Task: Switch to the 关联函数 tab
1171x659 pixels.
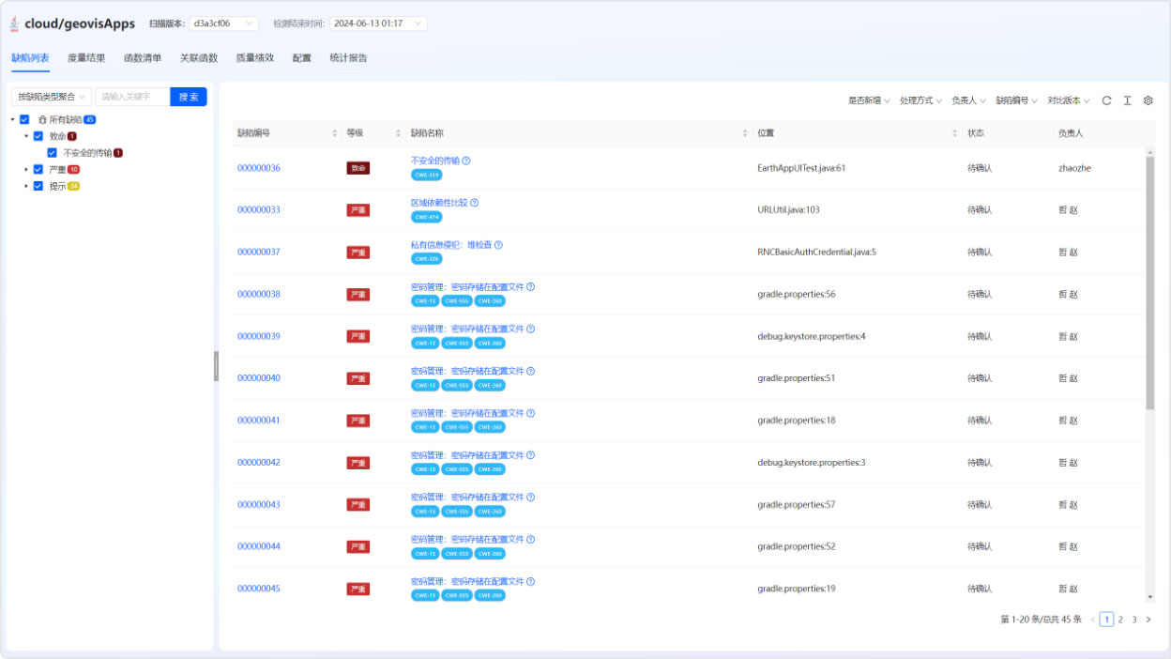Action: (199, 58)
